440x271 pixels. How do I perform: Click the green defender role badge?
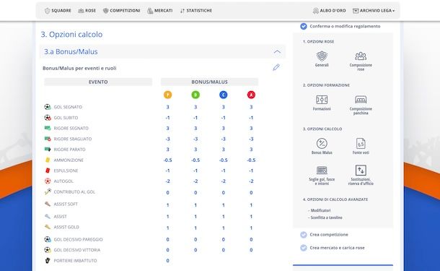coord(195,95)
